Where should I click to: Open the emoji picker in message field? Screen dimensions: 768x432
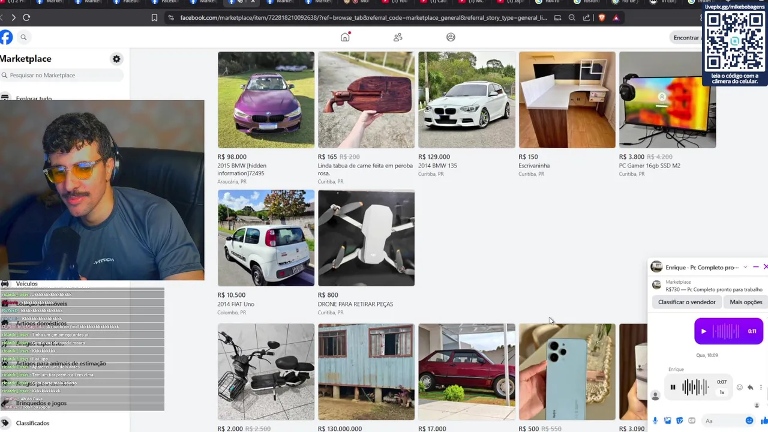[749, 421]
